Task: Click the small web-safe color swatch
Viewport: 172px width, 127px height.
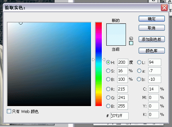Action: tap(131, 43)
